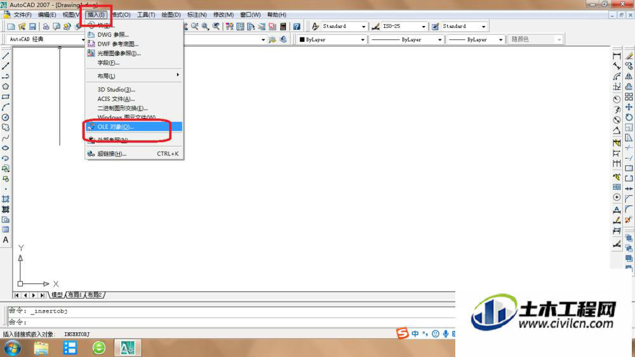Select the Polyline tool
Viewport: 635px width, 357px height.
tap(6, 76)
